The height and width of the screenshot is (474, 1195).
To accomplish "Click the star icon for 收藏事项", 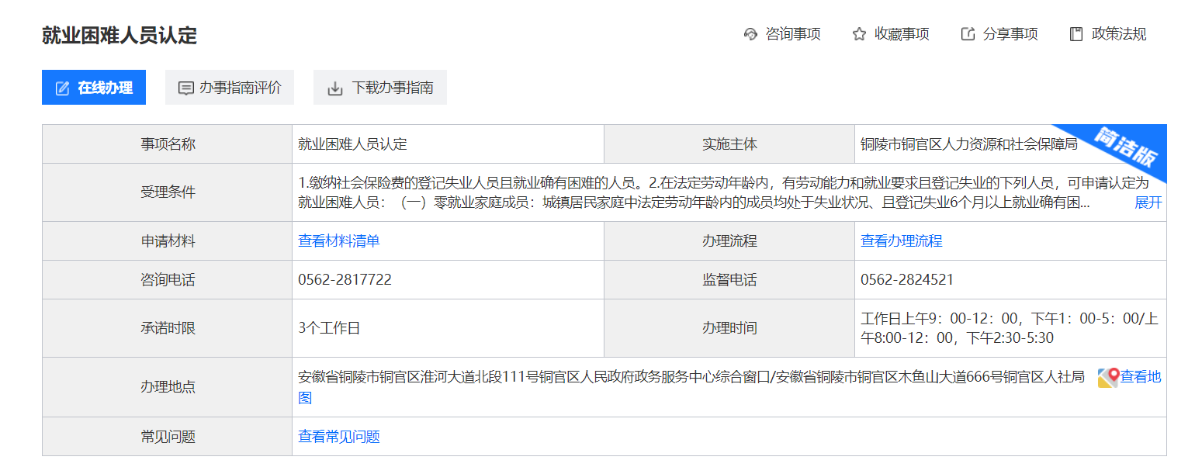I will coord(859,34).
